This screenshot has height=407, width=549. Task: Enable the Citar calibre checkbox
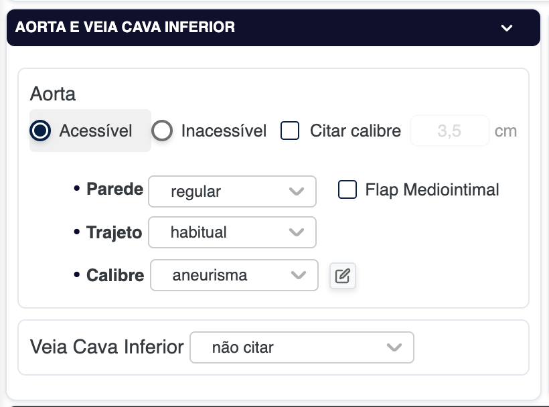click(290, 131)
